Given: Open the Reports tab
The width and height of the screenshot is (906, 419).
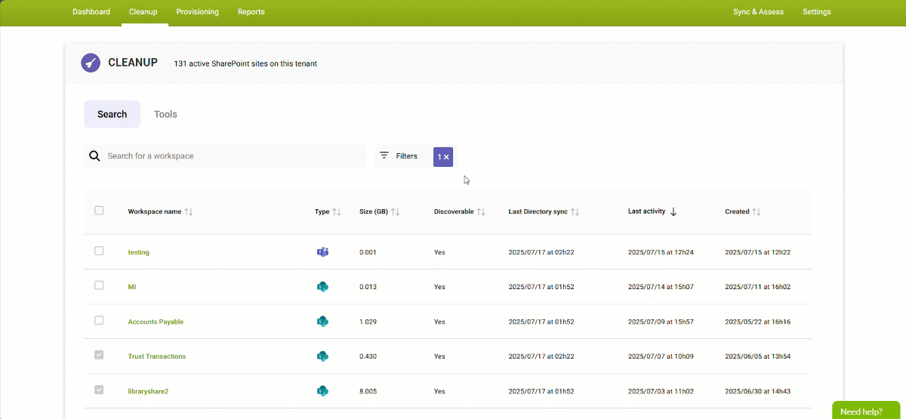Looking at the screenshot, I should pyautogui.click(x=251, y=12).
